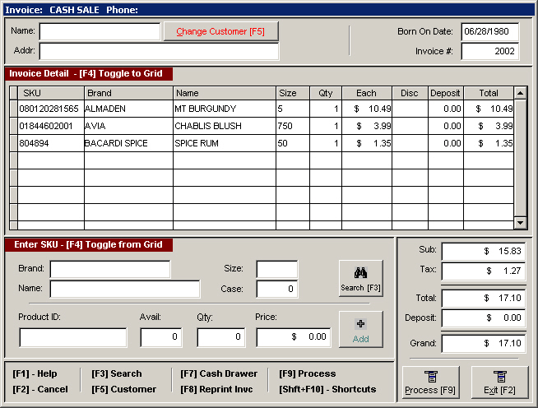
Task: Click the Name column header in grid
Action: click(225, 93)
